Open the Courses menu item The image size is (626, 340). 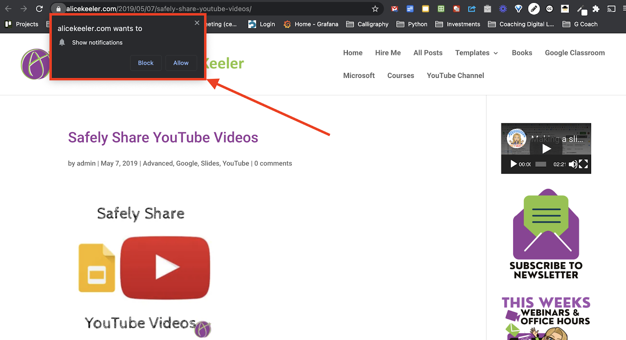(401, 76)
